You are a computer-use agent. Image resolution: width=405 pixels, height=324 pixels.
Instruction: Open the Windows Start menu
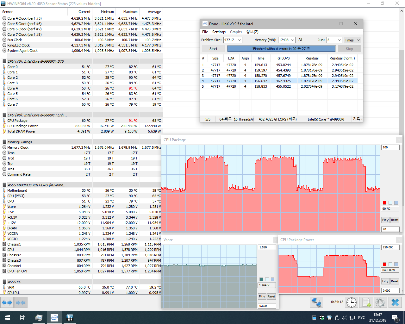coord(8,318)
